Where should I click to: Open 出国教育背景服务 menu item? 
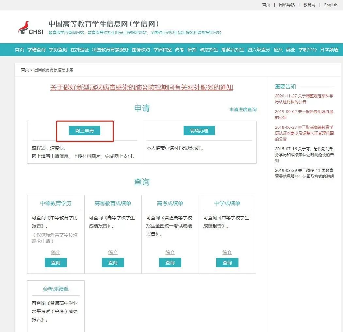tap(110, 50)
